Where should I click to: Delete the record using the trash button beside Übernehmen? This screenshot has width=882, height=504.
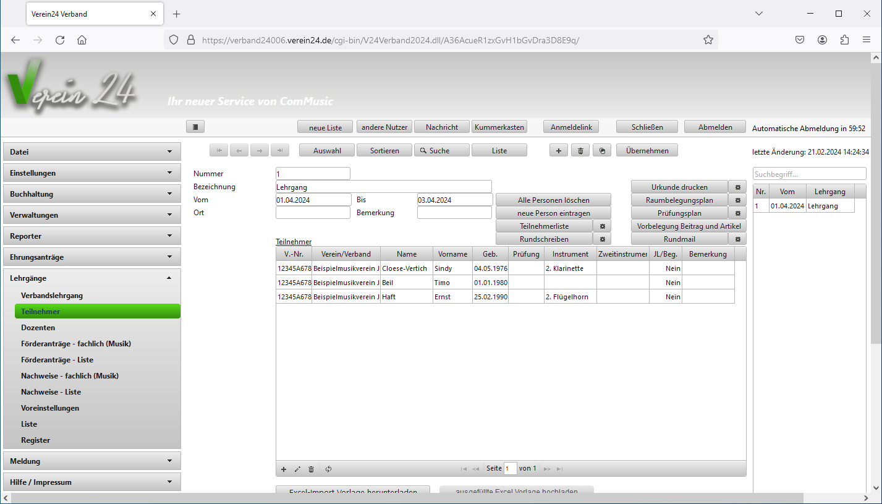580,150
